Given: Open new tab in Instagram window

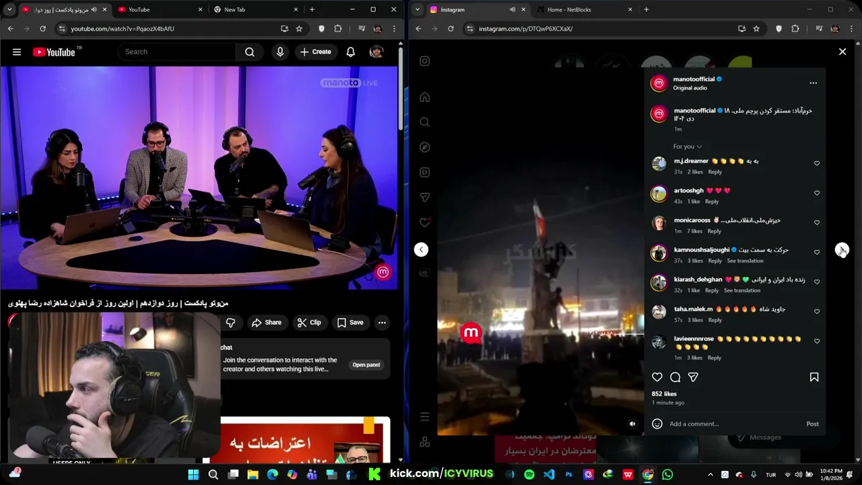Looking at the screenshot, I should (x=646, y=9).
